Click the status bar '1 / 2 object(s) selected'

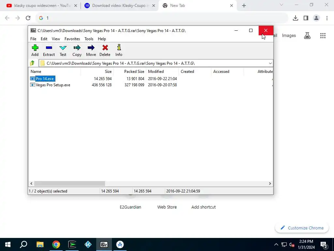coord(48,191)
